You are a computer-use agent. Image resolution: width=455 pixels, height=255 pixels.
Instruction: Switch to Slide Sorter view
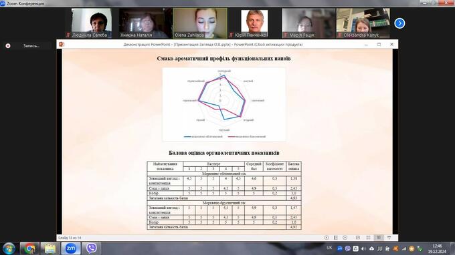pyautogui.click(x=368, y=238)
